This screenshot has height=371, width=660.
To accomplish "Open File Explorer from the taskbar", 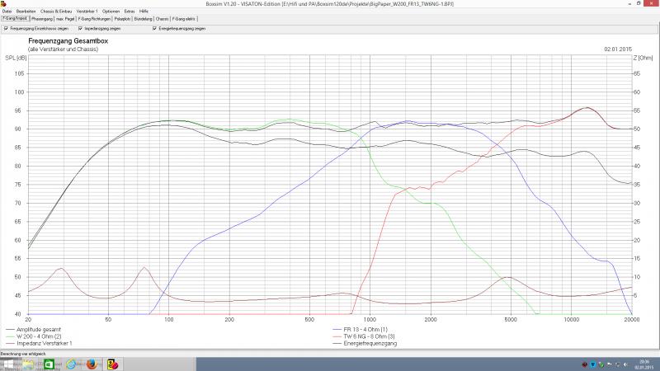I will (x=29, y=364).
